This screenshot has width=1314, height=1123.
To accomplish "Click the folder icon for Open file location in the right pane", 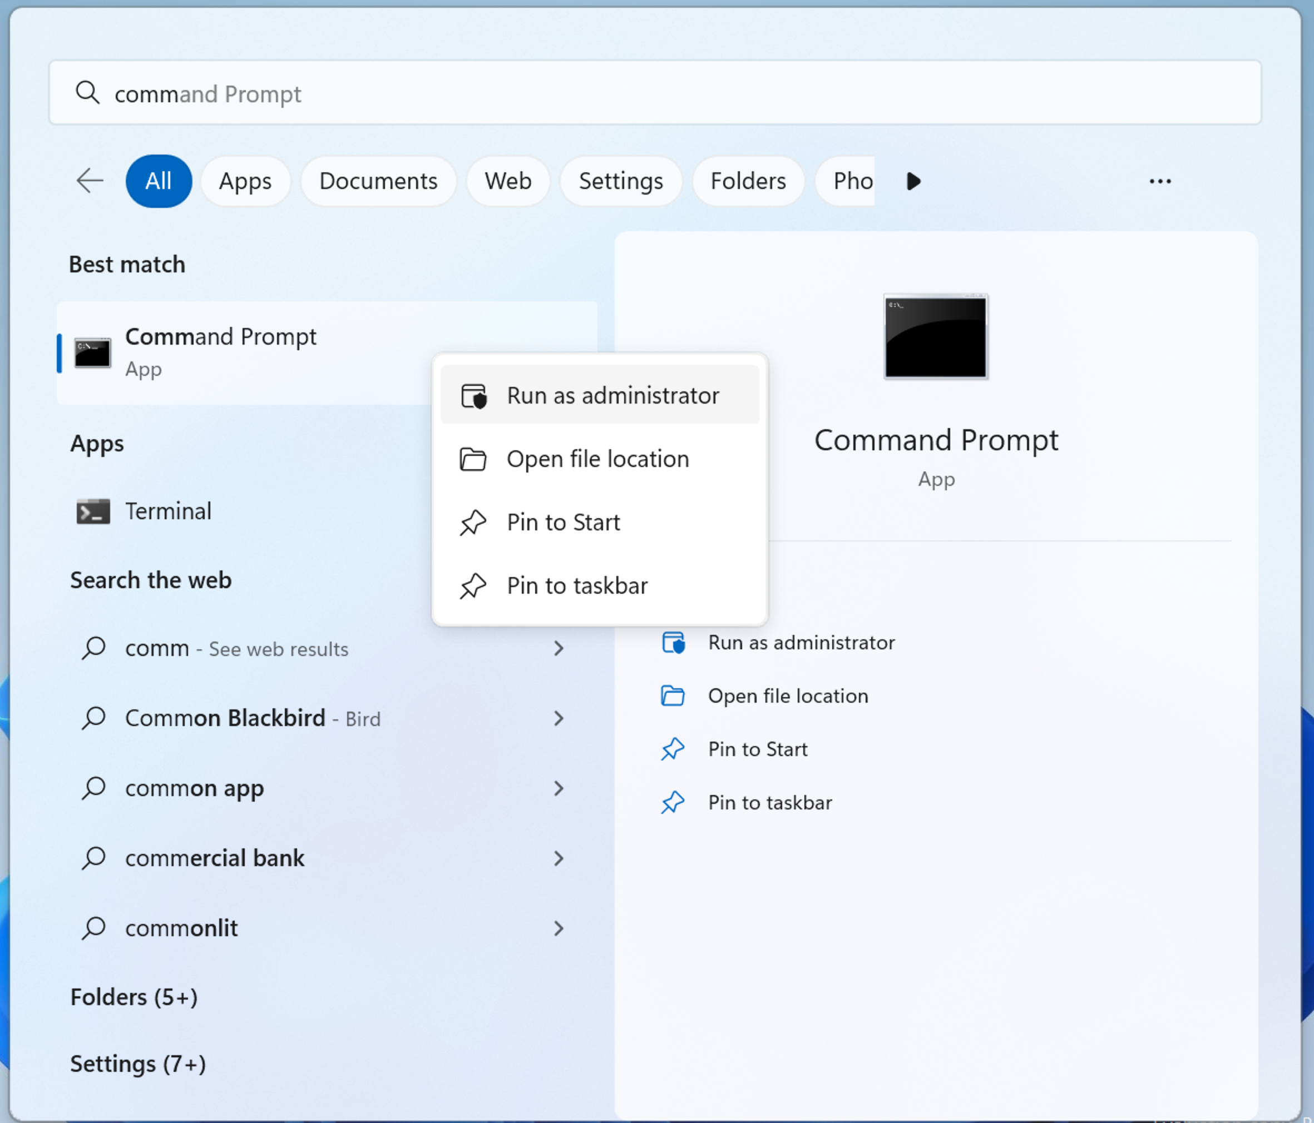I will [x=673, y=696].
